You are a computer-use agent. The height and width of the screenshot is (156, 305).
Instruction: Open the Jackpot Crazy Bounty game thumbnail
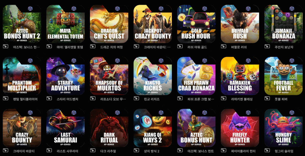pyautogui.click(x=153, y=24)
